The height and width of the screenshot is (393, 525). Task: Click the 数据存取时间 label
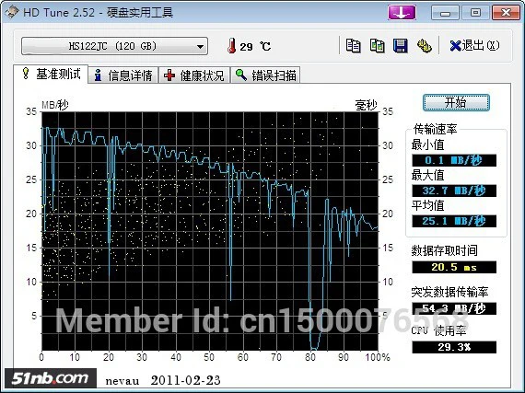click(x=444, y=250)
